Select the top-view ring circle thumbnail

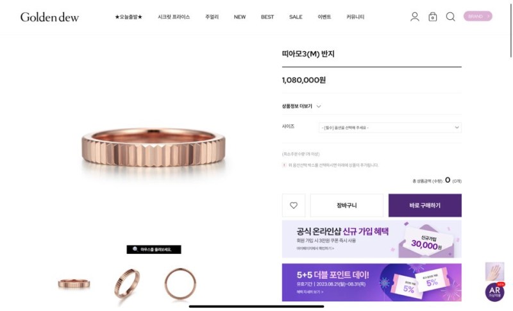[x=180, y=283]
